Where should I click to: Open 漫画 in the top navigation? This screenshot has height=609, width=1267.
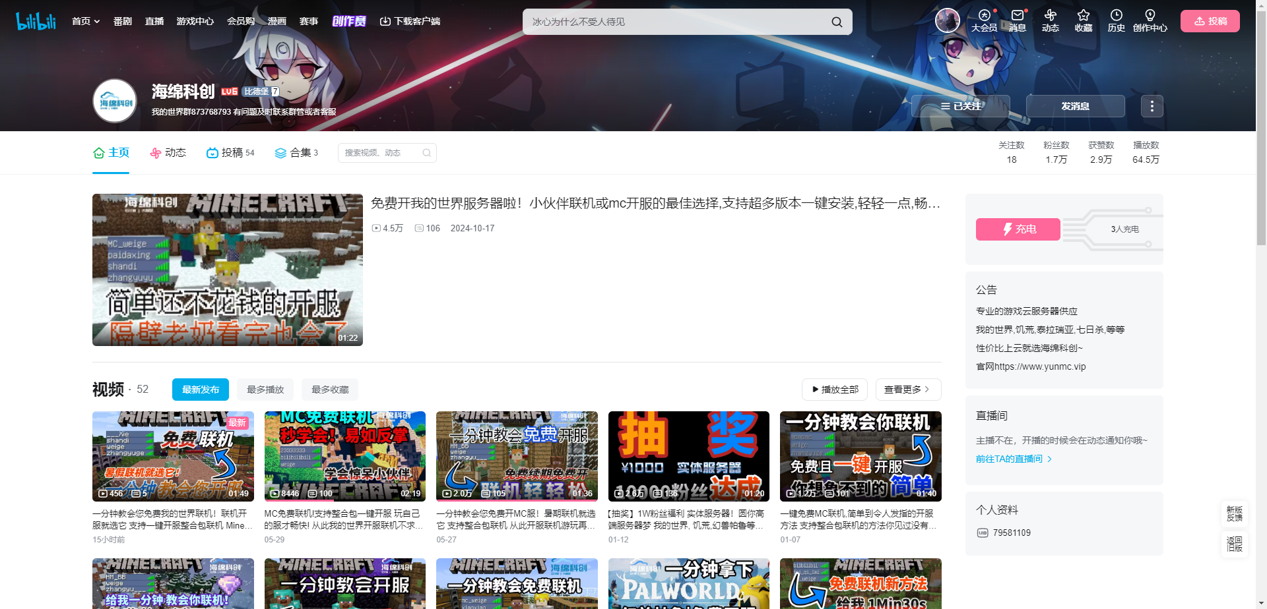click(277, 21)
